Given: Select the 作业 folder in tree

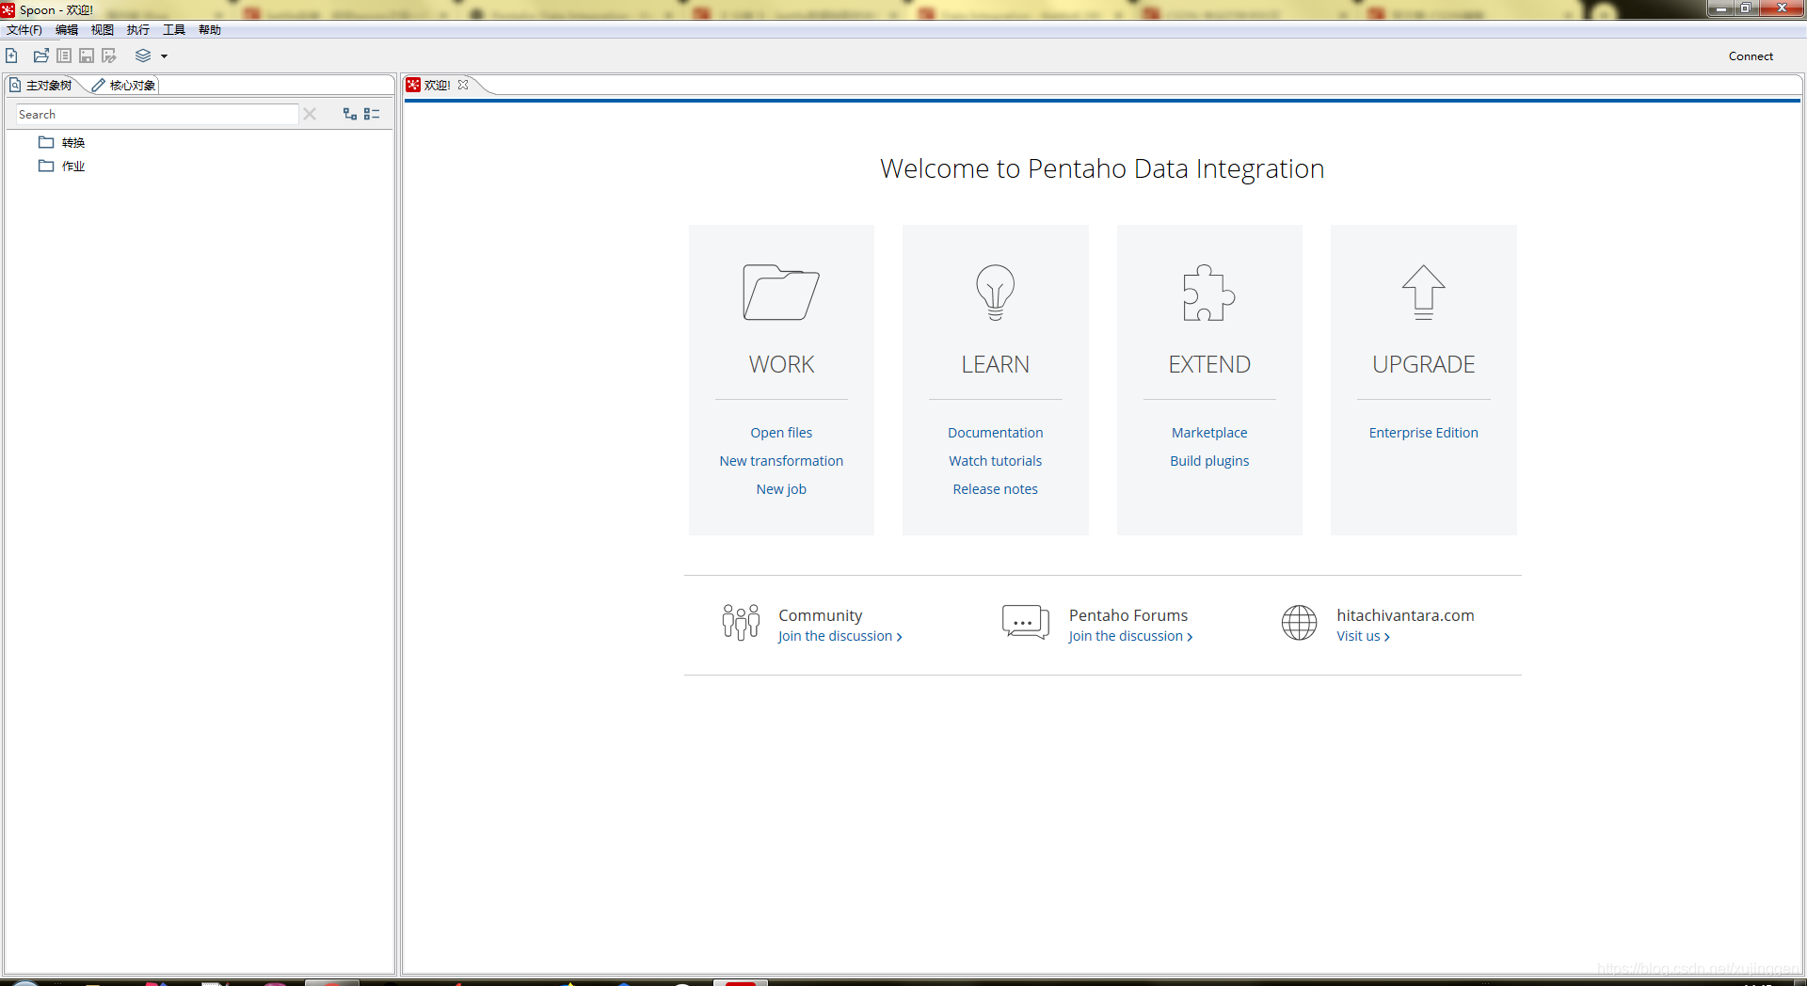Looking at the screenshot, I should (62, 166).
